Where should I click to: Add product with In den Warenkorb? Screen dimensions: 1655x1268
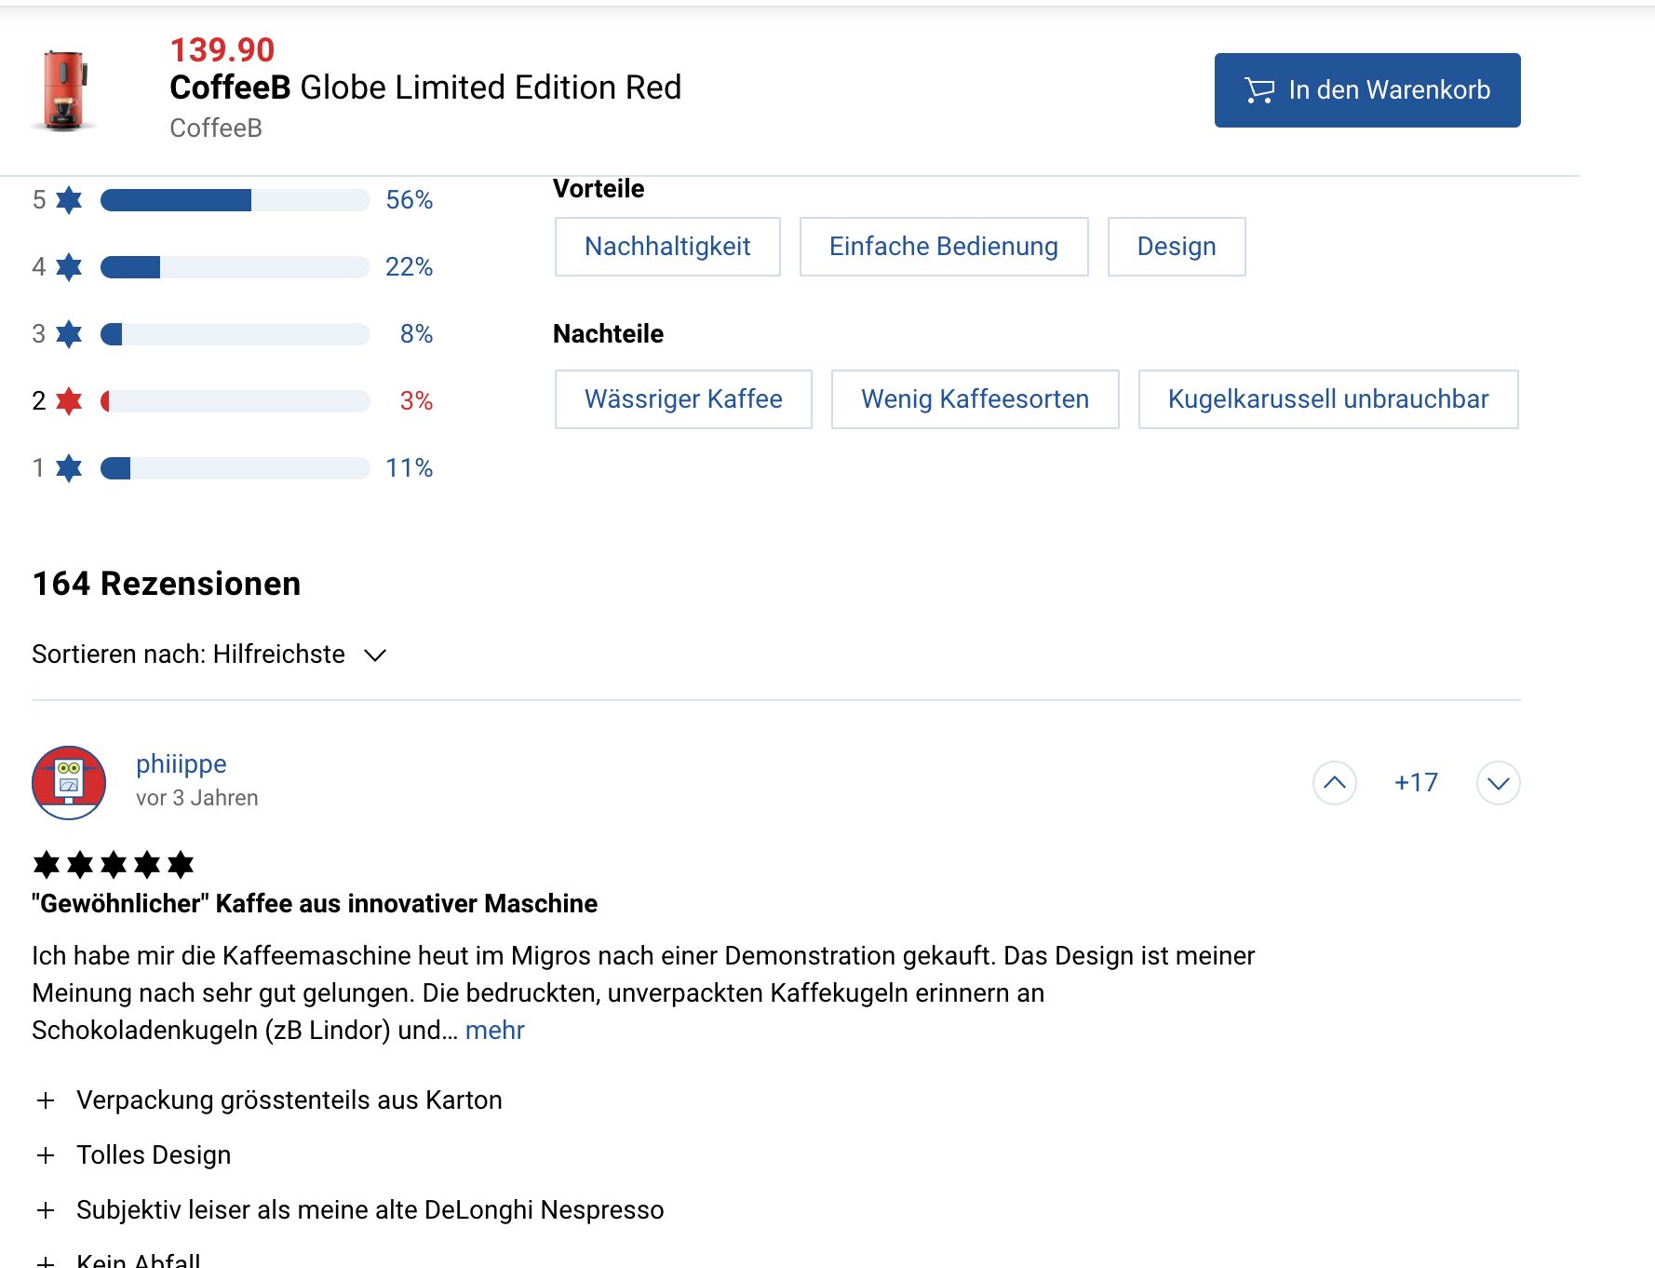pyautogui.click(x=1366, y=90)
